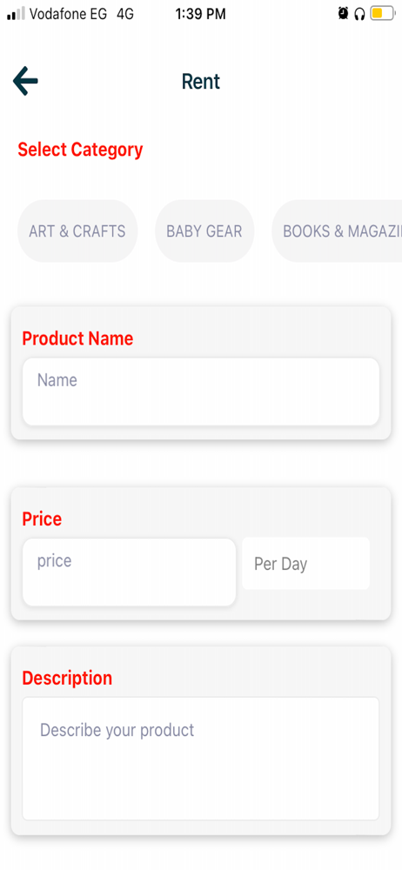This screenshot has height=870, width=402.
Task: Go back using the arrow icon
Action: [x=25, y=81]
